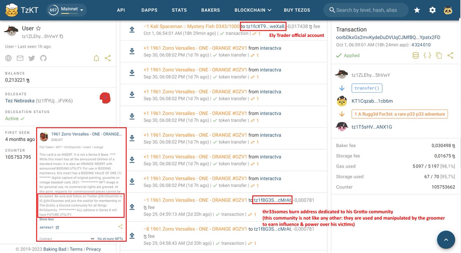Viewport: 461px width, 253px height.
Task: Go to DAPPS page
Action: [149, 10]
